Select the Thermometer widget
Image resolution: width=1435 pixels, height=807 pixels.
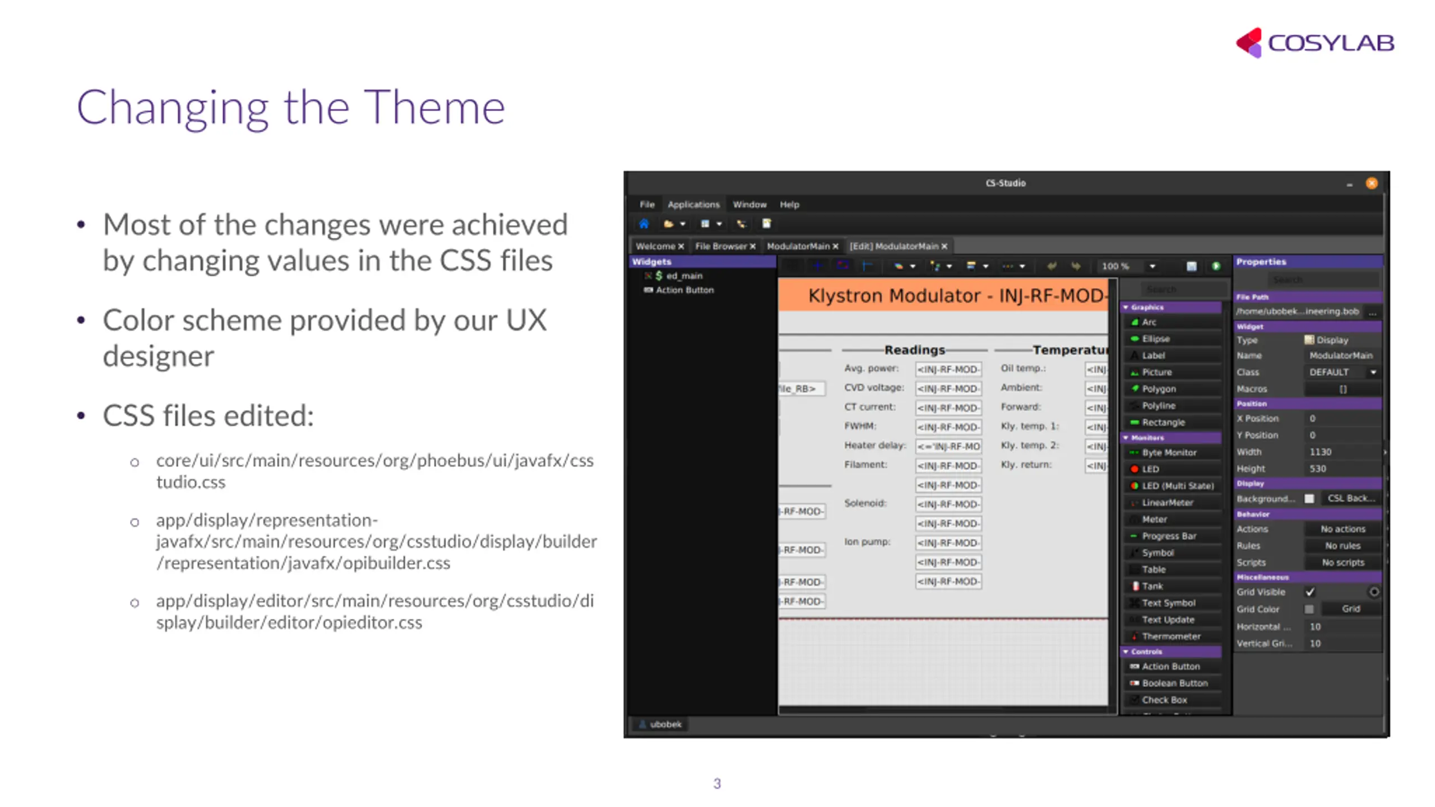[1172, 637]
